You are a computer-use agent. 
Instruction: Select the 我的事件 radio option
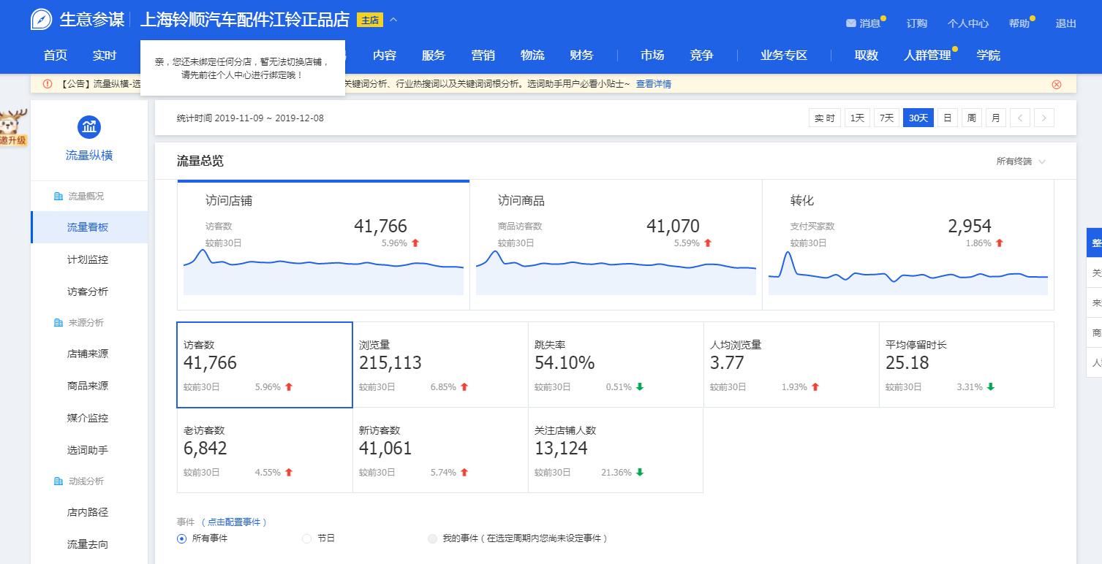point(432,538)
